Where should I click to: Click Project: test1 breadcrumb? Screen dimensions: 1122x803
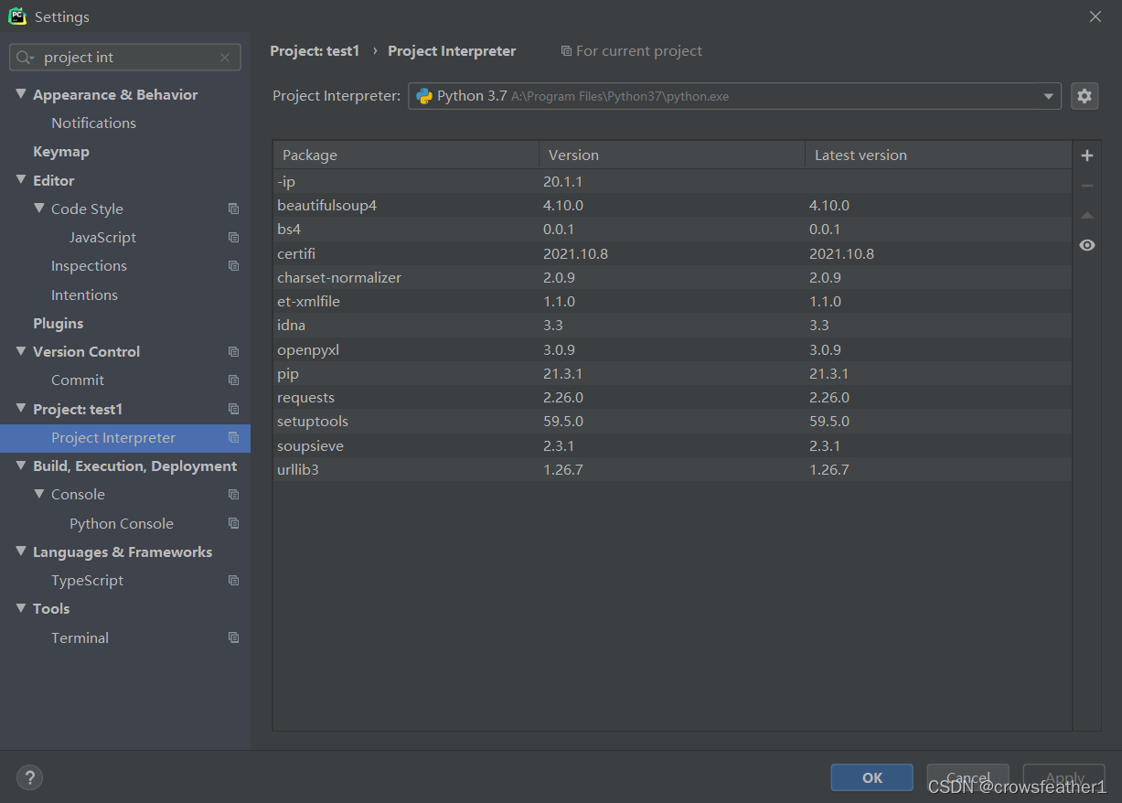coord(315,51)
